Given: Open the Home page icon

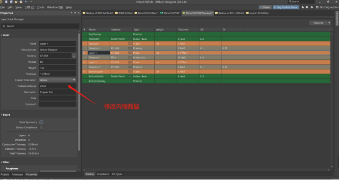Looking at the screenshot, I should [303, 7].
